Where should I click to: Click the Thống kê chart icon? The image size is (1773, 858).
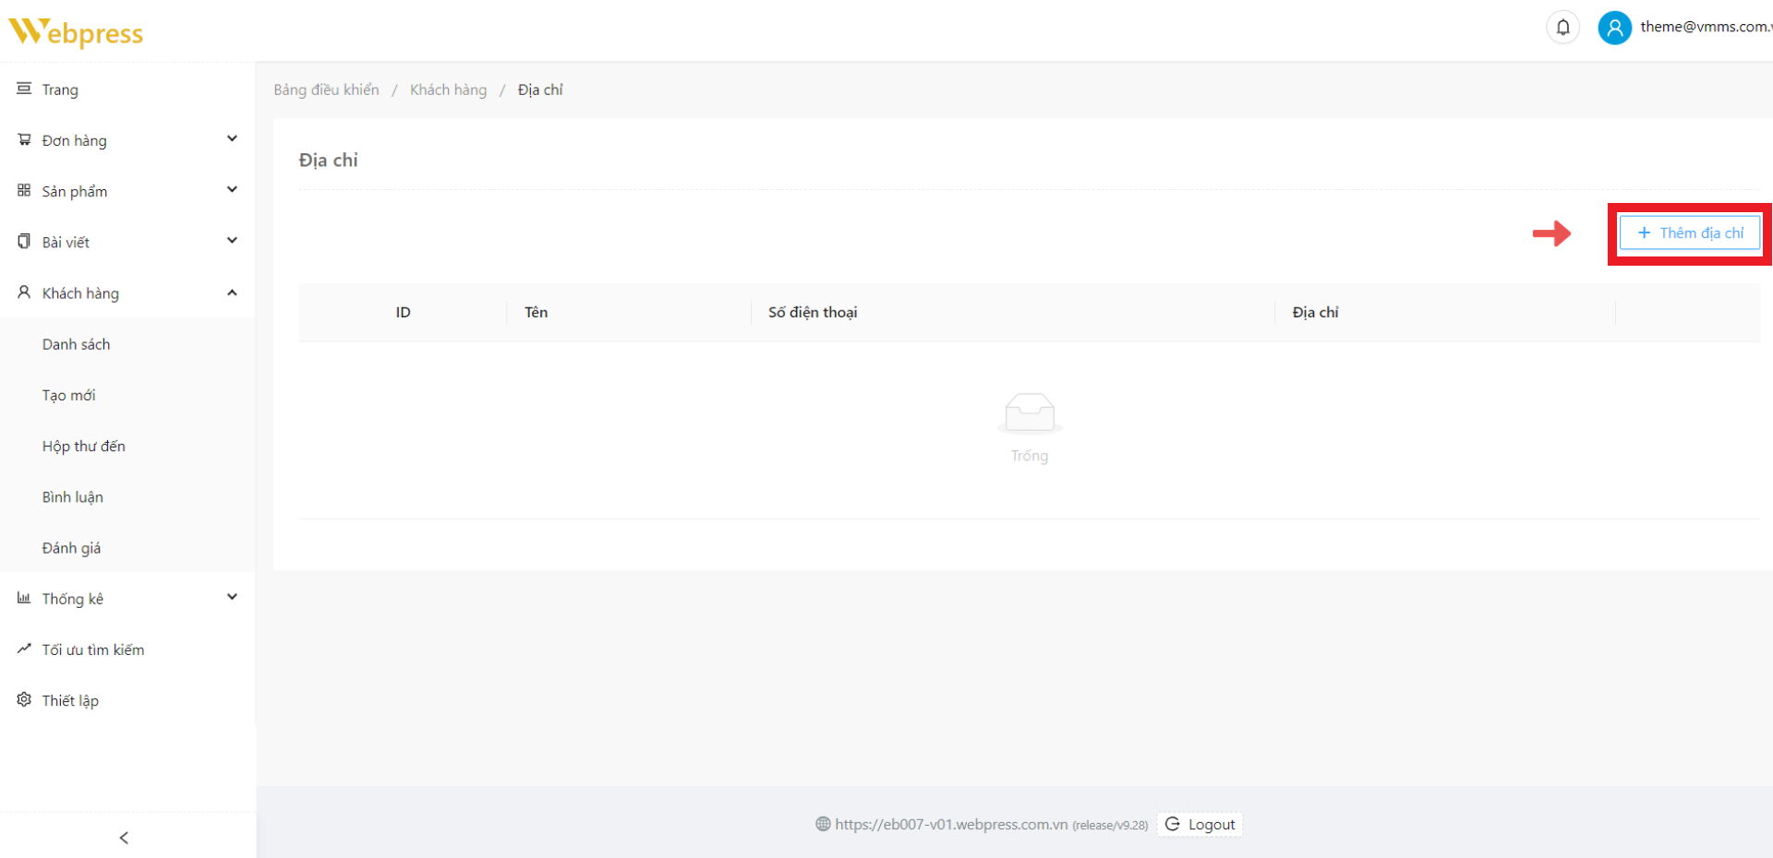pyautogui.click(x=24, y=598)
